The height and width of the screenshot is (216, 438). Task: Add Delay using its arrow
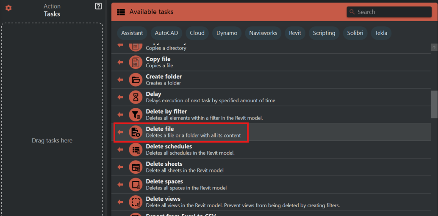[x=120, y=97]
